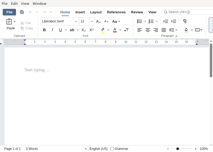Increase font size with Grow Font icon
Viewport: 213px width, 152px height.
[98, 21]
